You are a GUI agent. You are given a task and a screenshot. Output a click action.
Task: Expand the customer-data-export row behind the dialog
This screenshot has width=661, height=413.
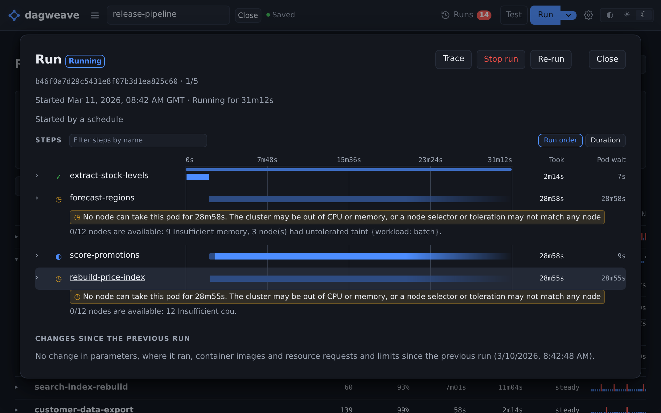click(16, 410)
